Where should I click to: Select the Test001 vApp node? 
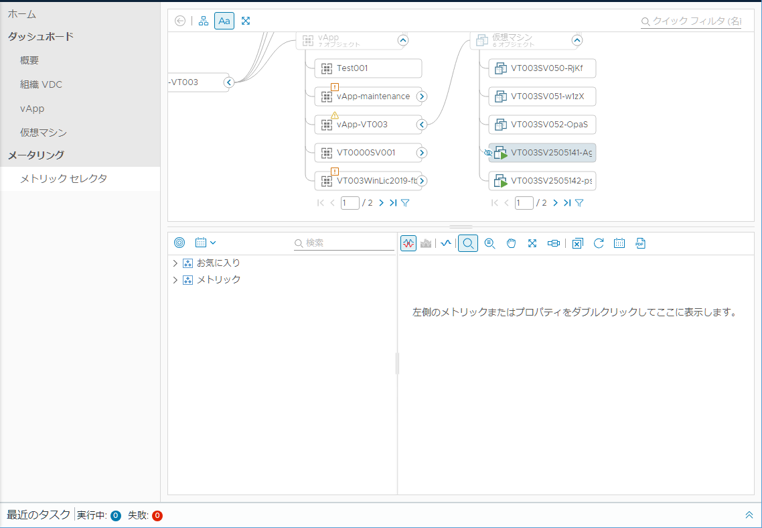point(368,68)
